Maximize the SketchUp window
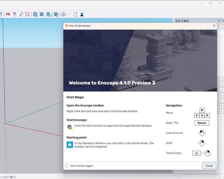This screenshot has width=224, height=179. [x=211, y=3]
